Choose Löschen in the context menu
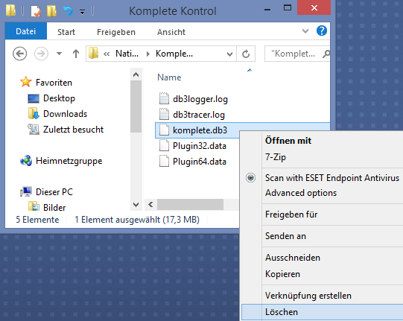403x321 pixels. pos(322,312)
